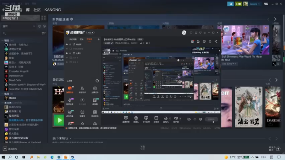Collapse the 工具箱 toolbox panel
This screenshot has width=285, height=160.
(x=97, y=81)
